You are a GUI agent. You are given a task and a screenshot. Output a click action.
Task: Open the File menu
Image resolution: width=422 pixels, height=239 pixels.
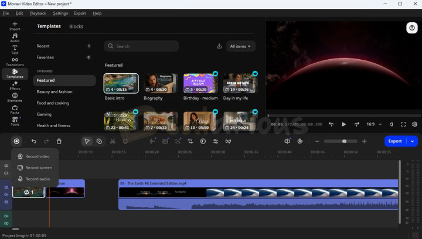point(6,13)
